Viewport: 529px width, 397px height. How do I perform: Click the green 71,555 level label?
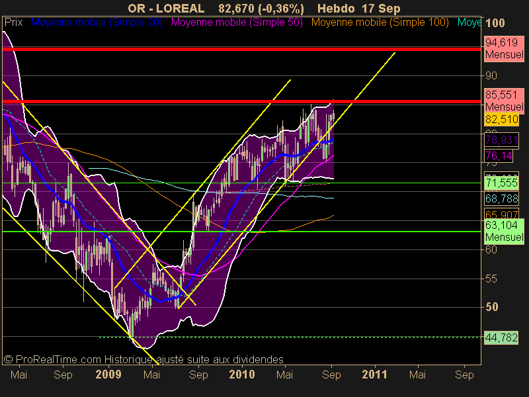[502, 183]
